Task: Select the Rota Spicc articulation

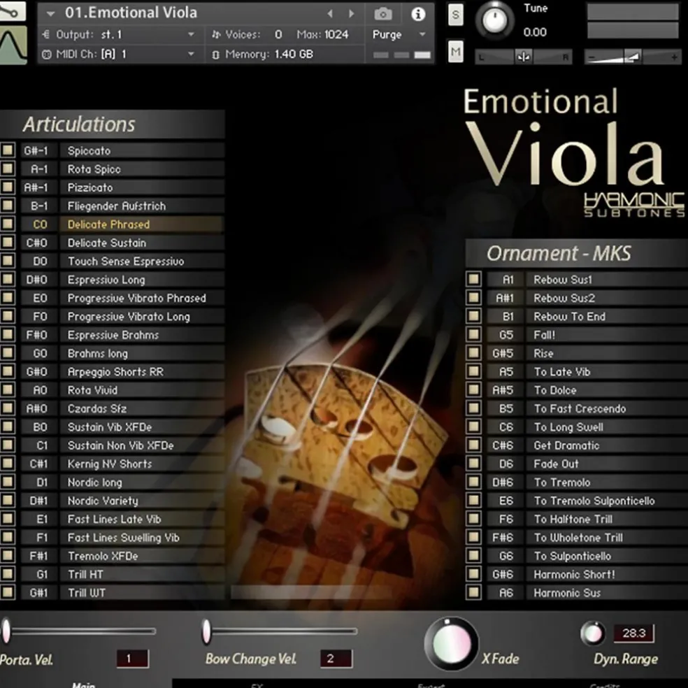Action: click(x=142, y=169)
